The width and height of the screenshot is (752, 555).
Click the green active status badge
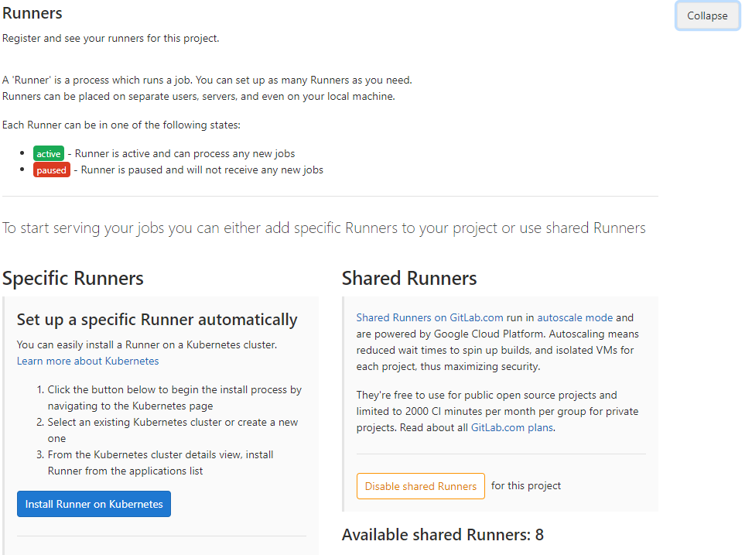click(x=49, y=153)
